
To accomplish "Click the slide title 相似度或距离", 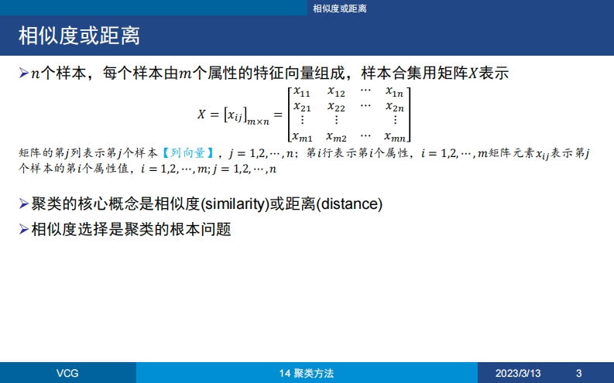I will tap(79, 36).
